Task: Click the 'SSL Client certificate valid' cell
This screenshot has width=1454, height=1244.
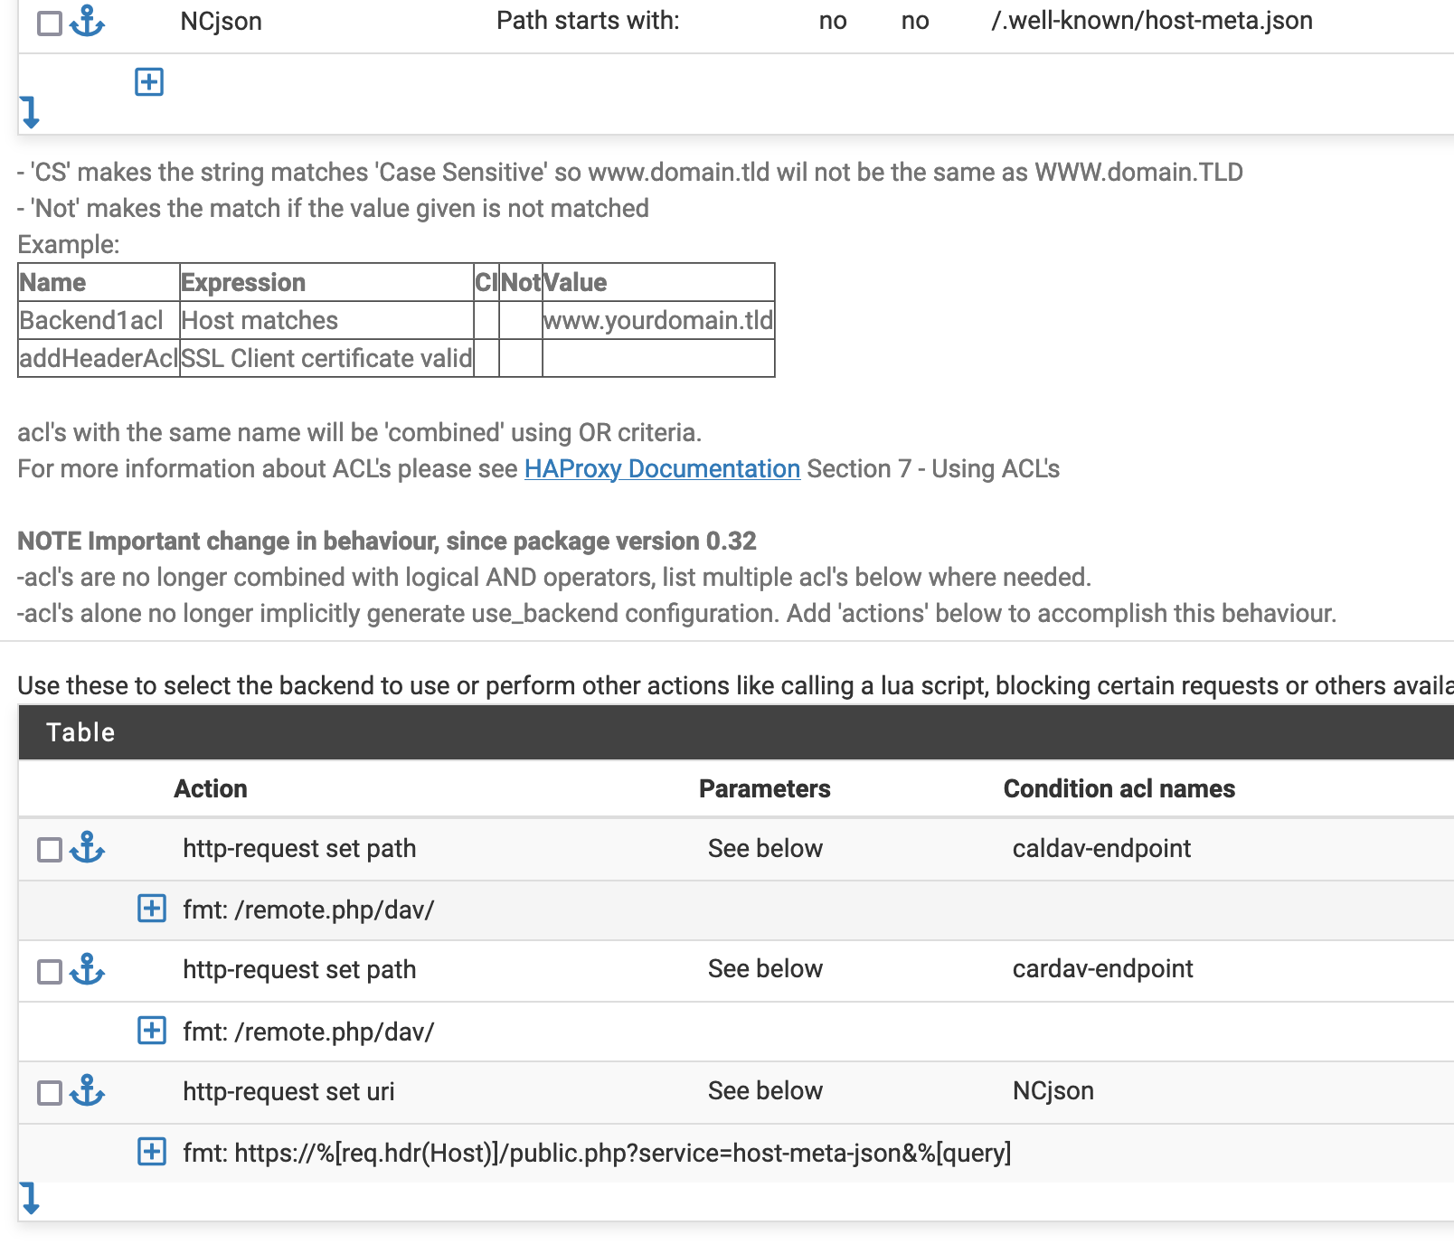Action: [x=326, y=358]
